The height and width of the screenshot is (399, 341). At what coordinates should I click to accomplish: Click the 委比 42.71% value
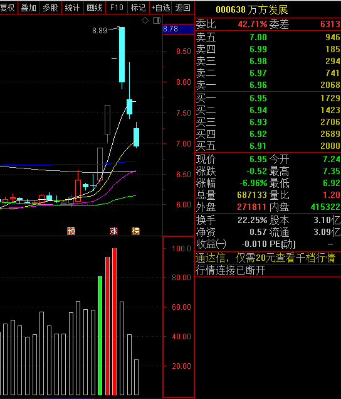click(x=253, y=24)
